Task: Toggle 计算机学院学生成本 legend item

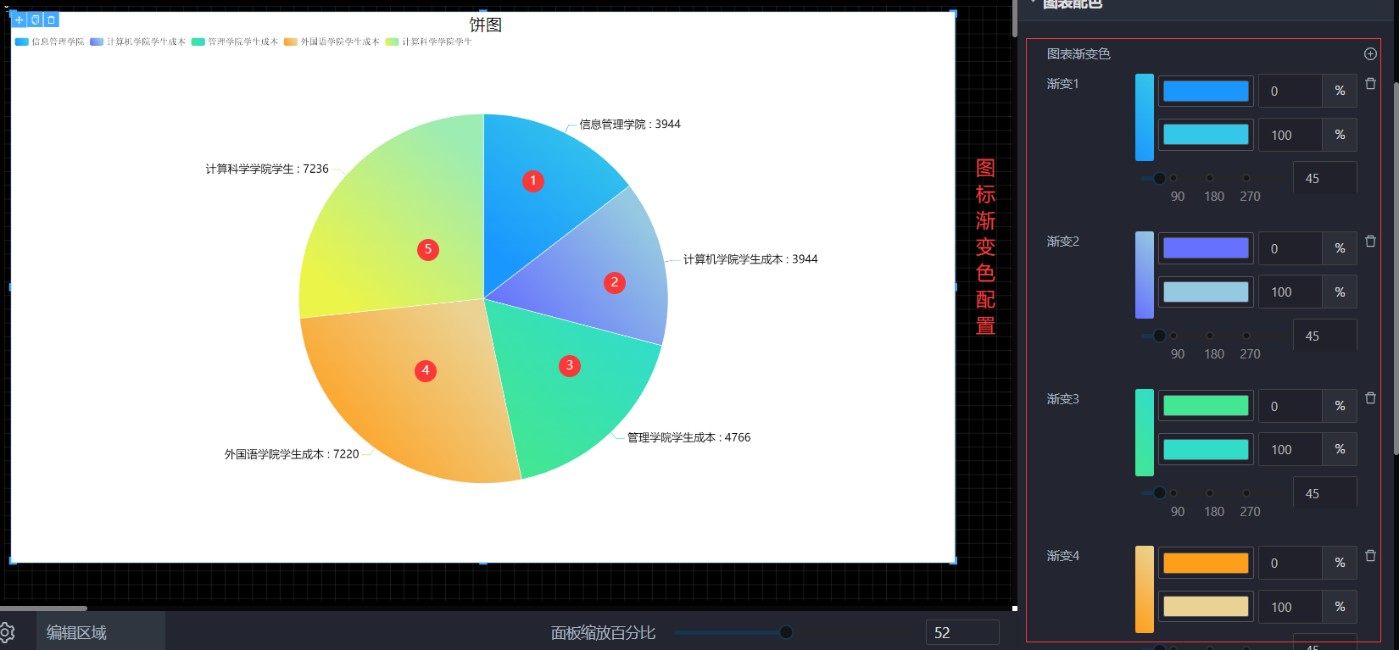Action: coord(137,42)
